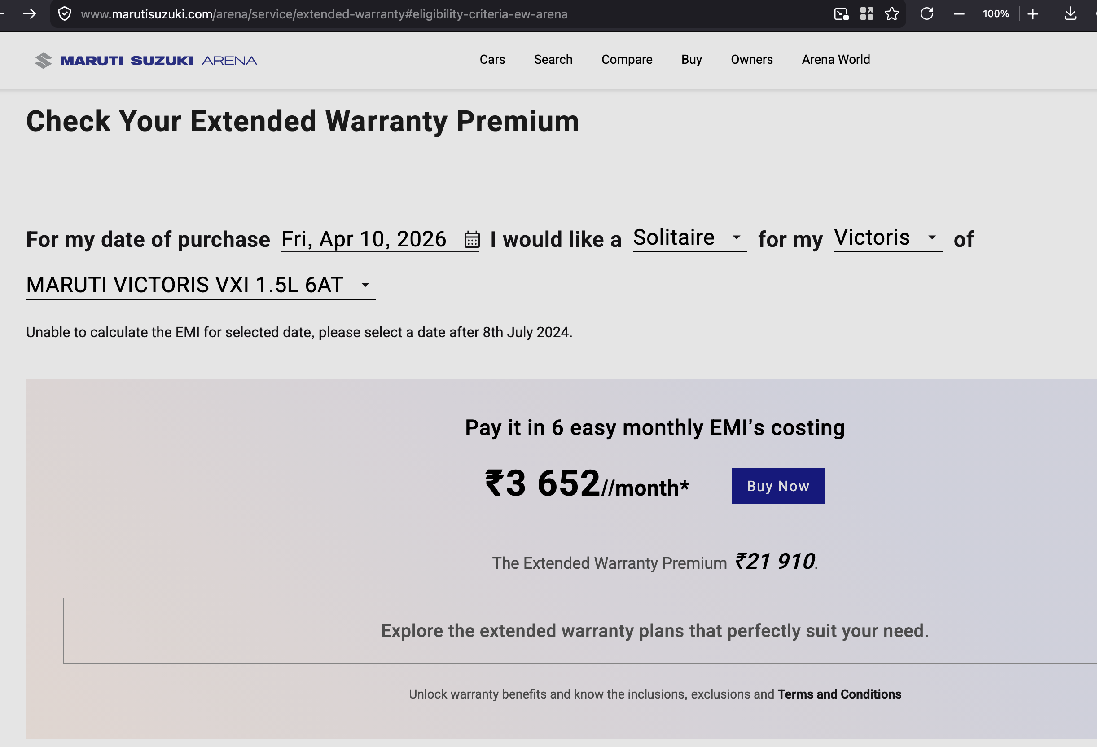Reload the page with the refresh icon
Screen dimensions: 1097x747
(926, 14)
